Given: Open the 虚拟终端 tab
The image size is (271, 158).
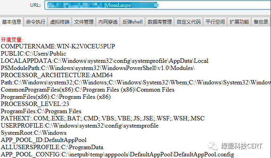Looking at the screenshot, I should click(x=60, y=22).
